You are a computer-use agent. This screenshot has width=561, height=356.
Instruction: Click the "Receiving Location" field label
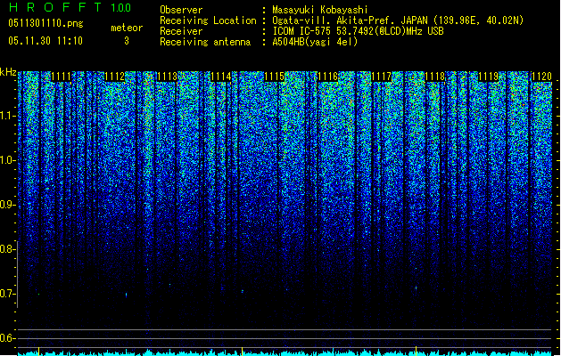pos(208,20)
